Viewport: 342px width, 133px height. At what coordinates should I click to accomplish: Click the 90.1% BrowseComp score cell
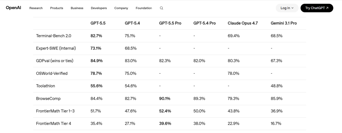click(165, 99)
